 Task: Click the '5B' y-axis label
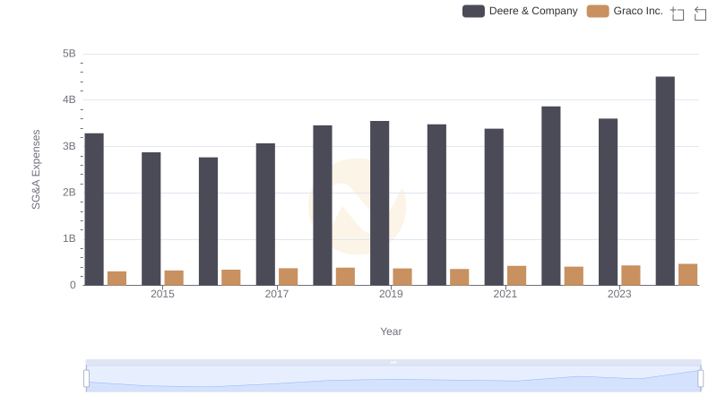pos(69,54)
